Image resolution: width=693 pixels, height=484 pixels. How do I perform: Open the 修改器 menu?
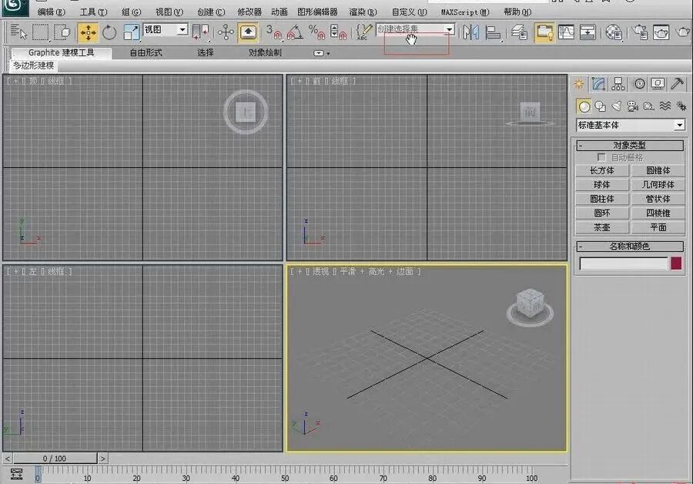click(249, 12)
